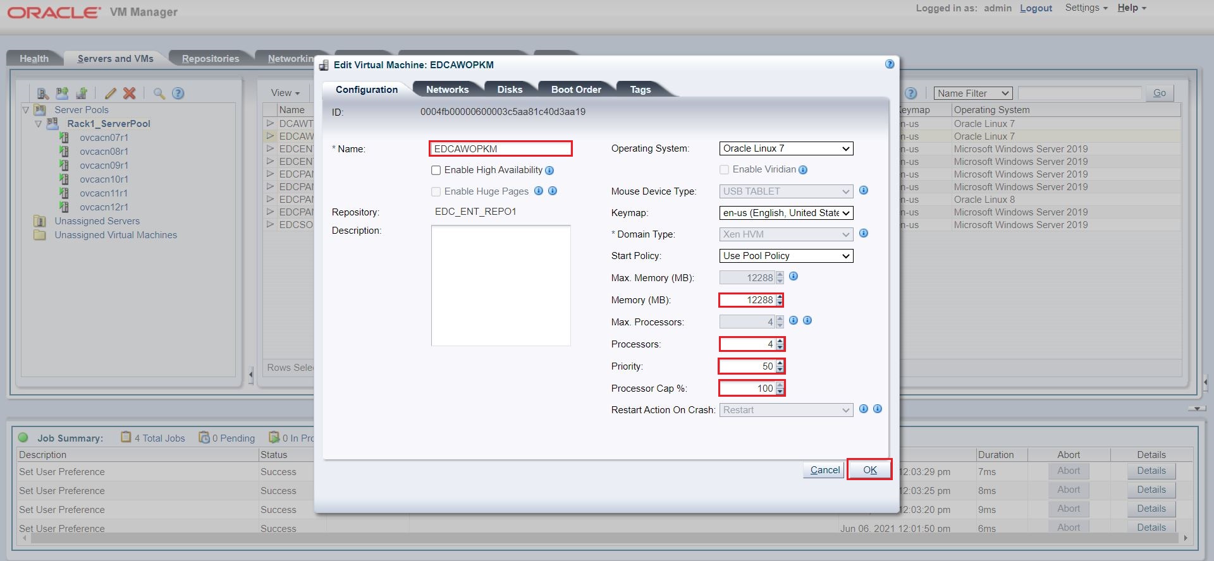
Task: Click first info icon beside Restart Action On Crash
Action: [864, 409]
